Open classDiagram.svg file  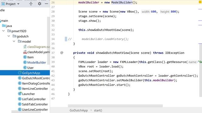click(x=39, y=47)
